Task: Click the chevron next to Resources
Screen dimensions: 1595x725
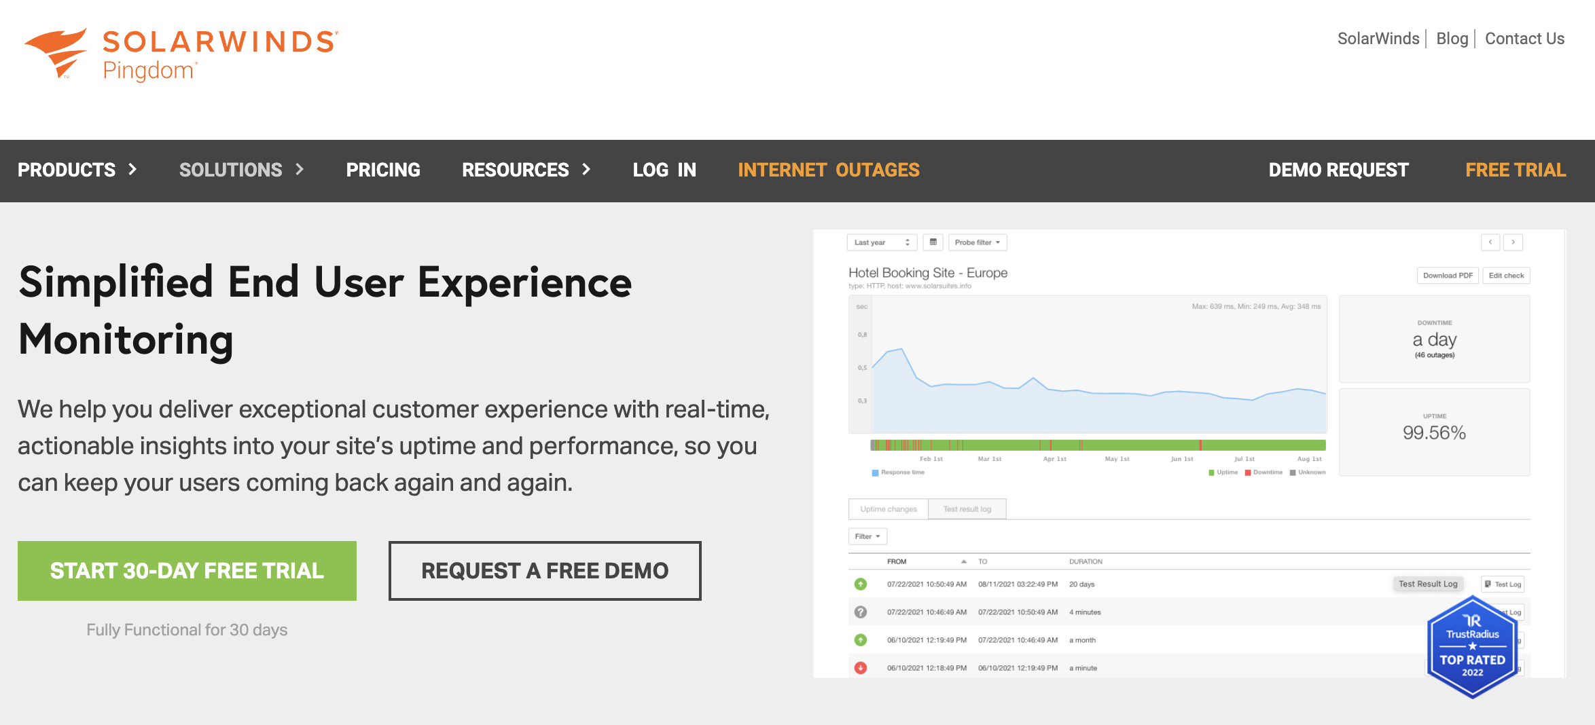Action: pos(586,169)
